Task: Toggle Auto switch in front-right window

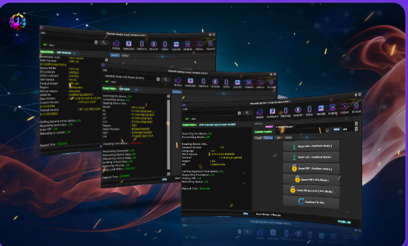Action: click(x=187, y=119)
